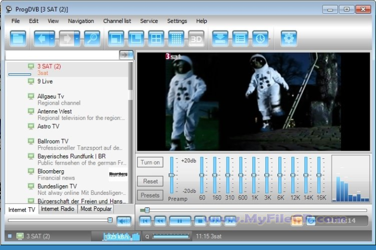Select the Bayerisches Rundfunk | BR channel
This screenshot has height=250, width=376.
click(x=67, y=159)
